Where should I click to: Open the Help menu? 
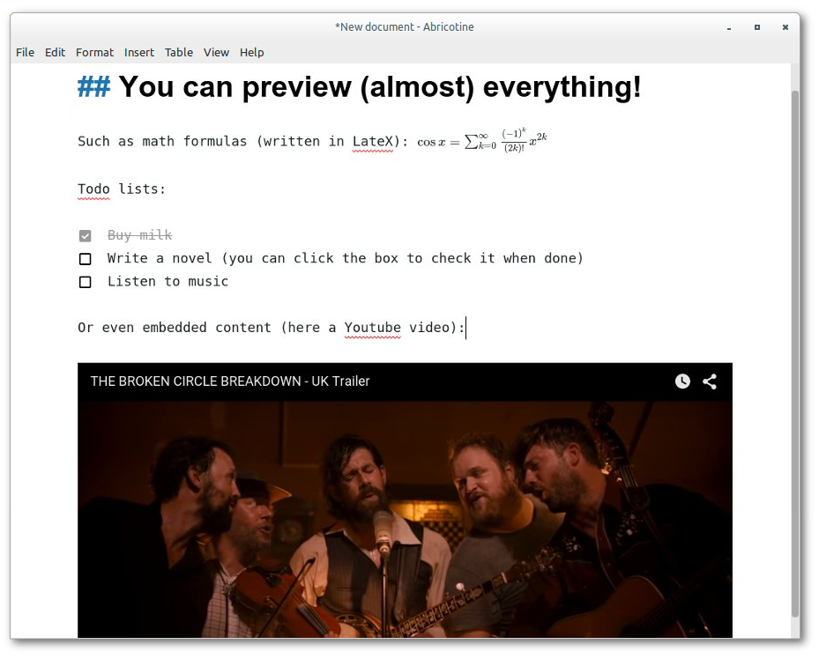tap(252, 53)
